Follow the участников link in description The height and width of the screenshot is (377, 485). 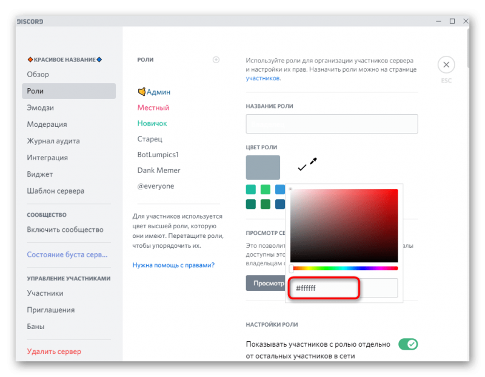(263, 78)
